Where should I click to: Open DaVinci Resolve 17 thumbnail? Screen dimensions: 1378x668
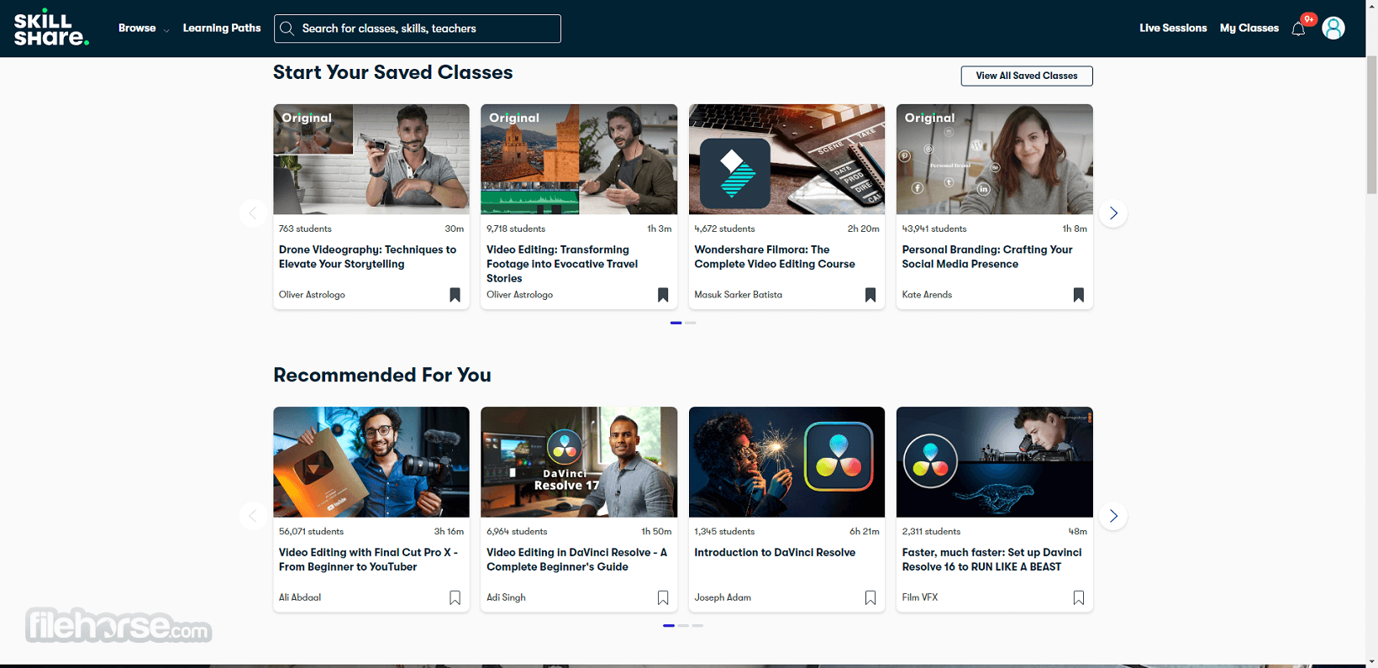pyautogui.click(x=579, y=462)
